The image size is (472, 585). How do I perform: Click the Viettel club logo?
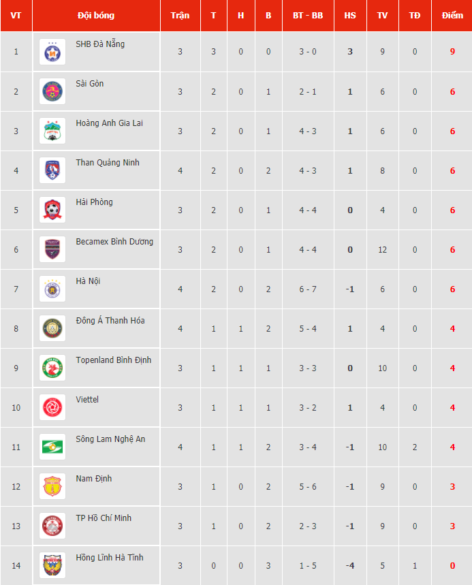click(x=52, y=407)
